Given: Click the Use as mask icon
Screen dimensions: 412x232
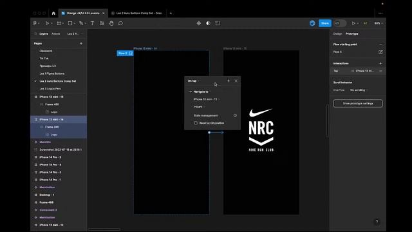Looking at the screenshot, I should click(x=208, y=23).
